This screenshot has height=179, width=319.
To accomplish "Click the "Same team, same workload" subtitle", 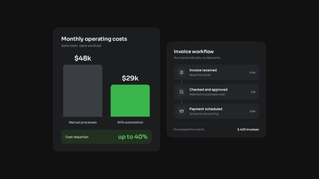I will (81, 46).
